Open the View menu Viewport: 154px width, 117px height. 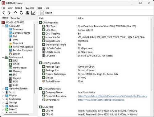(10, 8)
